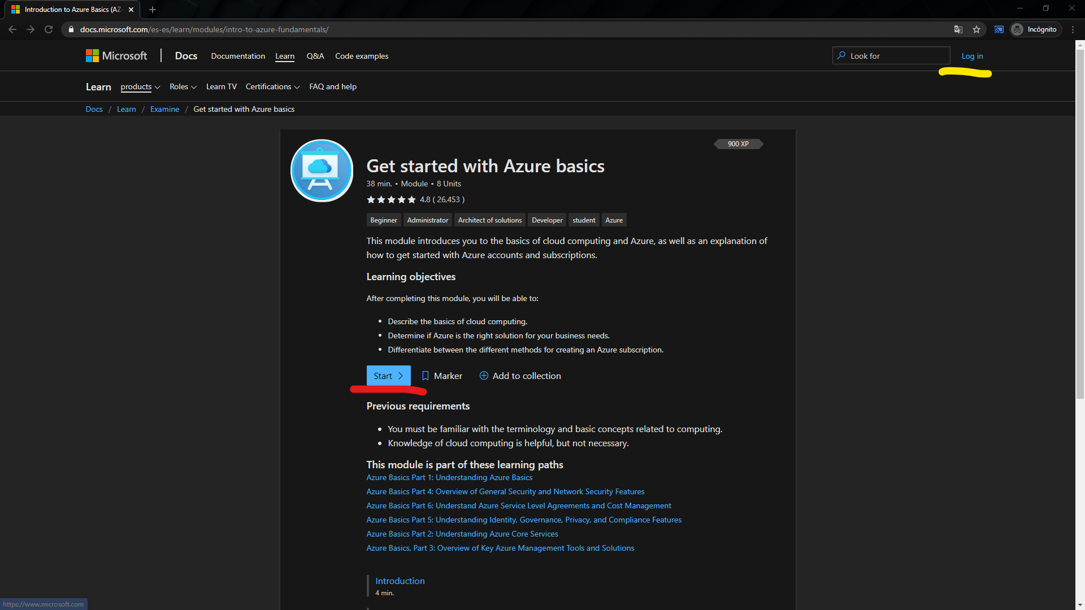The image size is (1085, 610).
Task: Open the Incógnito profile badge
Action: (1035, 29)
